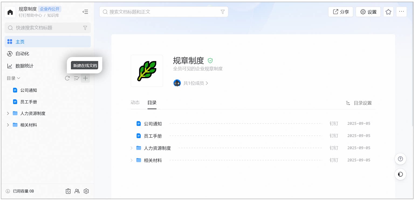415x200 pixels.
Task: Expand the 人力资源制度 folder in sidebar
Action: pos(8,113)
